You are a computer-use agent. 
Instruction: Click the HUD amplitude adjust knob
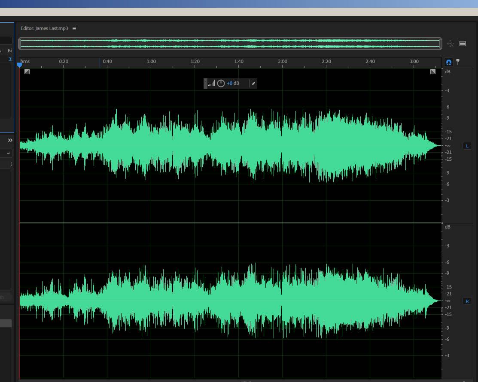[221, 84]
